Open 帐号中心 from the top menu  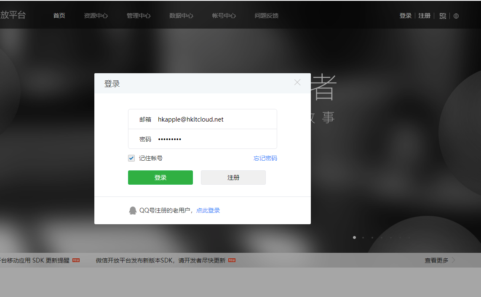[224, 16]
